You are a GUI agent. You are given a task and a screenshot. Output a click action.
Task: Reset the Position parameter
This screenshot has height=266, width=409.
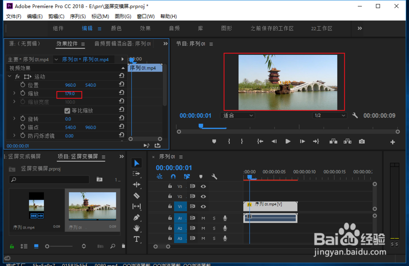[x=121, y=84]
